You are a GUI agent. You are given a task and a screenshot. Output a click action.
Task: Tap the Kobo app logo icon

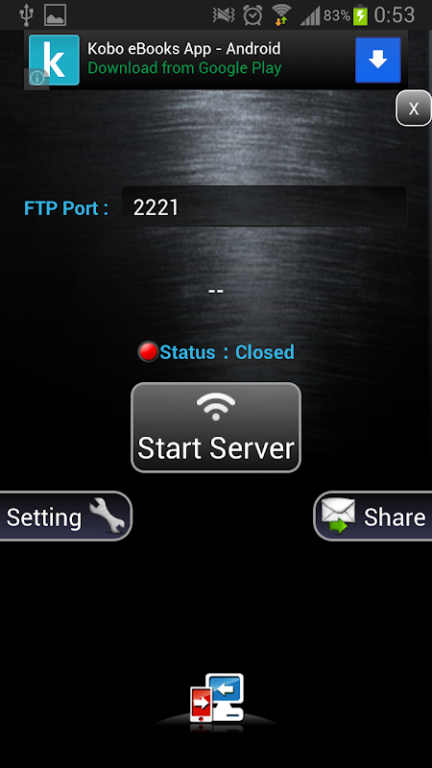tap(54, 60)
